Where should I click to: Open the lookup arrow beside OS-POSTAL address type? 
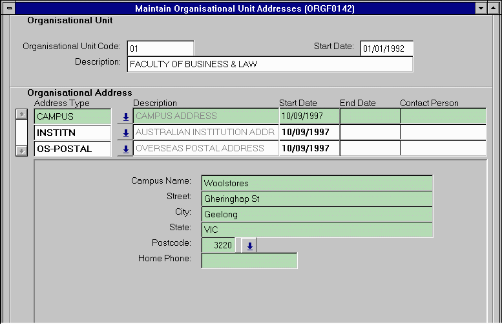click(x=125, y=149)
